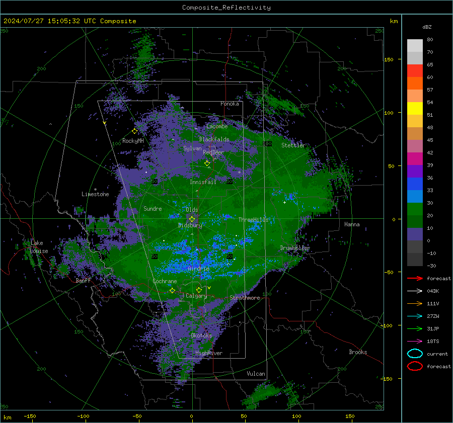Click the magenta swatch in dBZ scale
453x423 pixels.
415,158
